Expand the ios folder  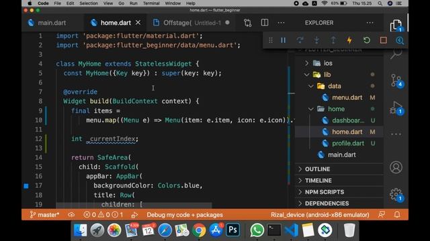[x=306, y=63]
